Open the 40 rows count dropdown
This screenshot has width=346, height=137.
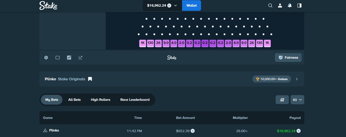tap(297, 100)
